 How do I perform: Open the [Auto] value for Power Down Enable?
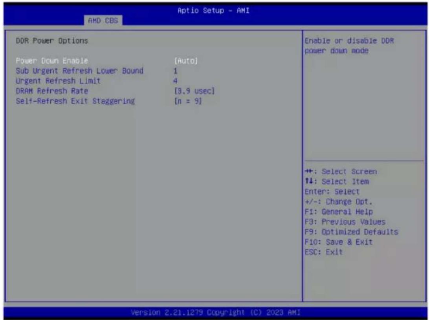186,61
